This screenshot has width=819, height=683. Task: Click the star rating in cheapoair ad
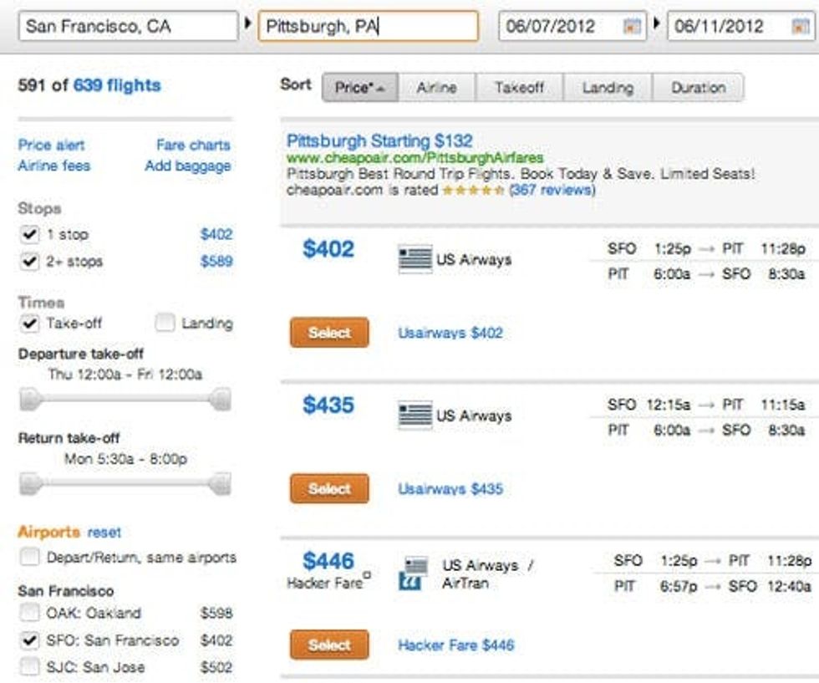click(x=473, y=191)
